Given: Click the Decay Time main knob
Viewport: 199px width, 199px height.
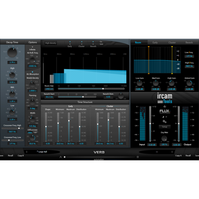Looking at the screenshot, I should click(x=12, y=52).
